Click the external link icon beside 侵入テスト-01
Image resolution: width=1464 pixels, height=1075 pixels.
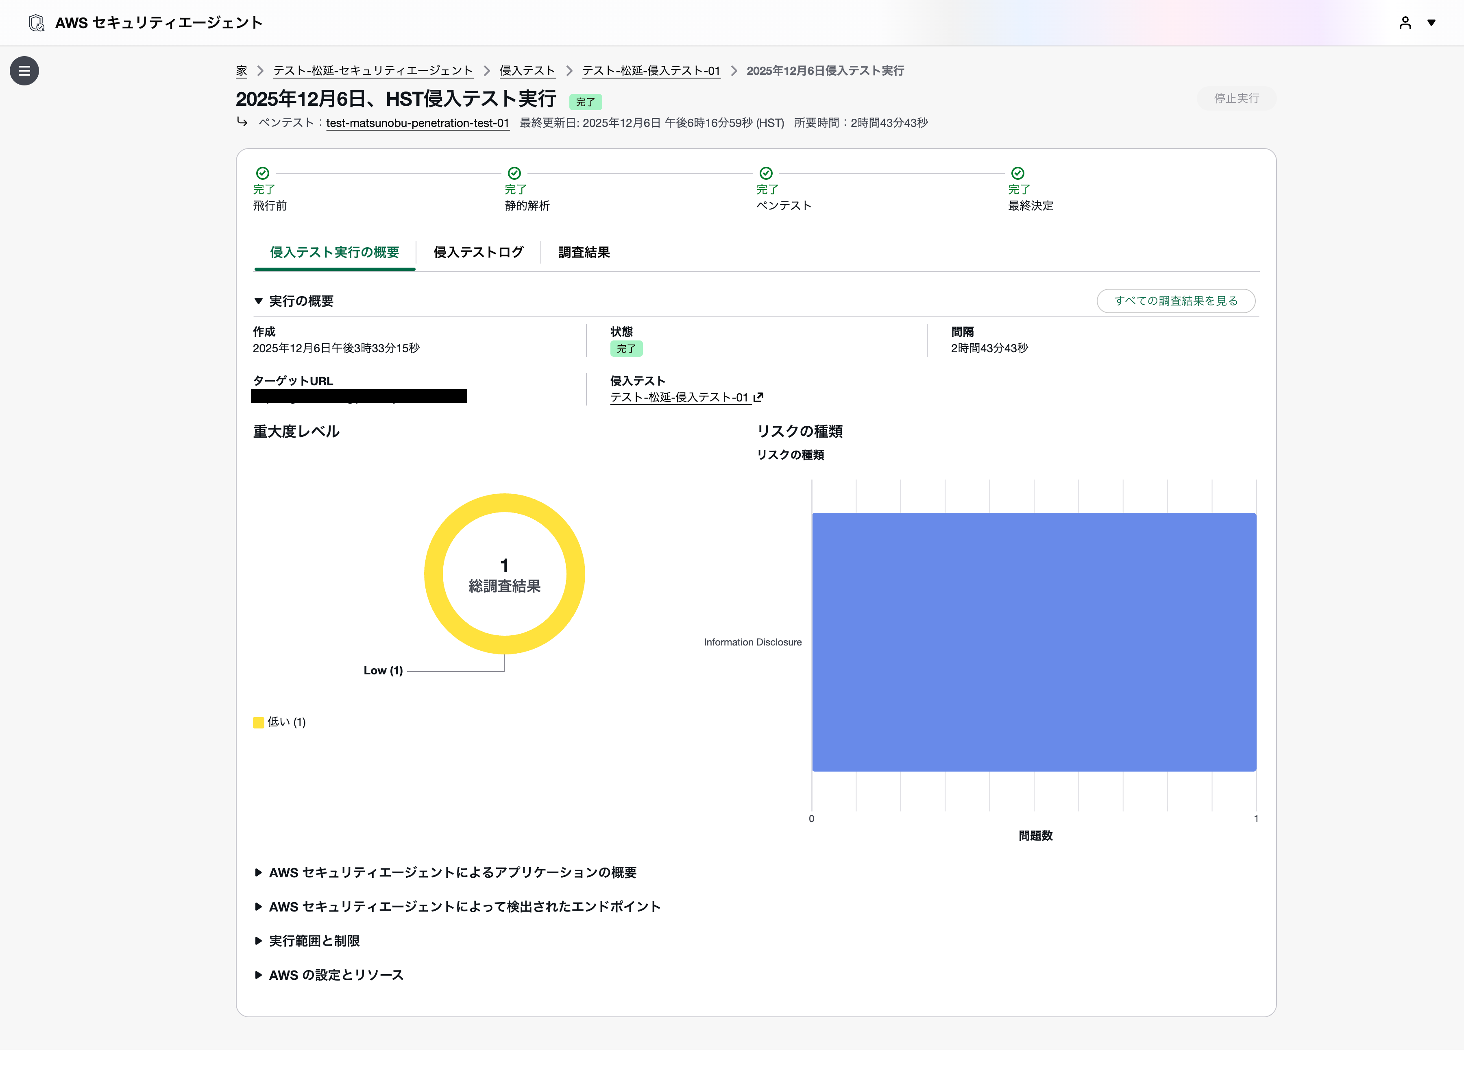coord(758,397)
